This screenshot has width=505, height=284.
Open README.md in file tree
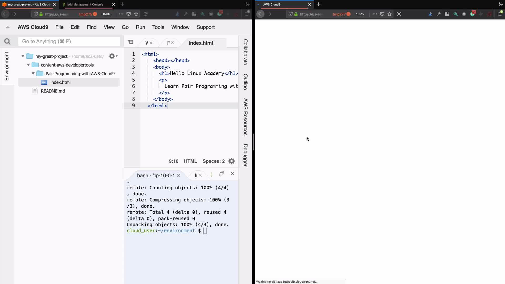click(x=53, y=91)
